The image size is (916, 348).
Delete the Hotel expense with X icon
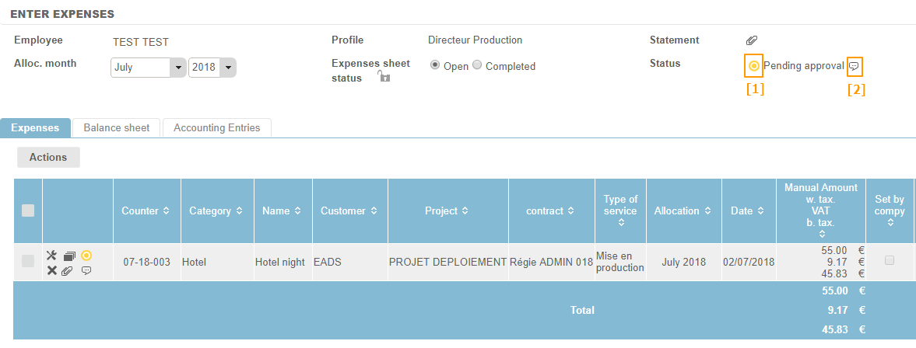pos(52,270)
